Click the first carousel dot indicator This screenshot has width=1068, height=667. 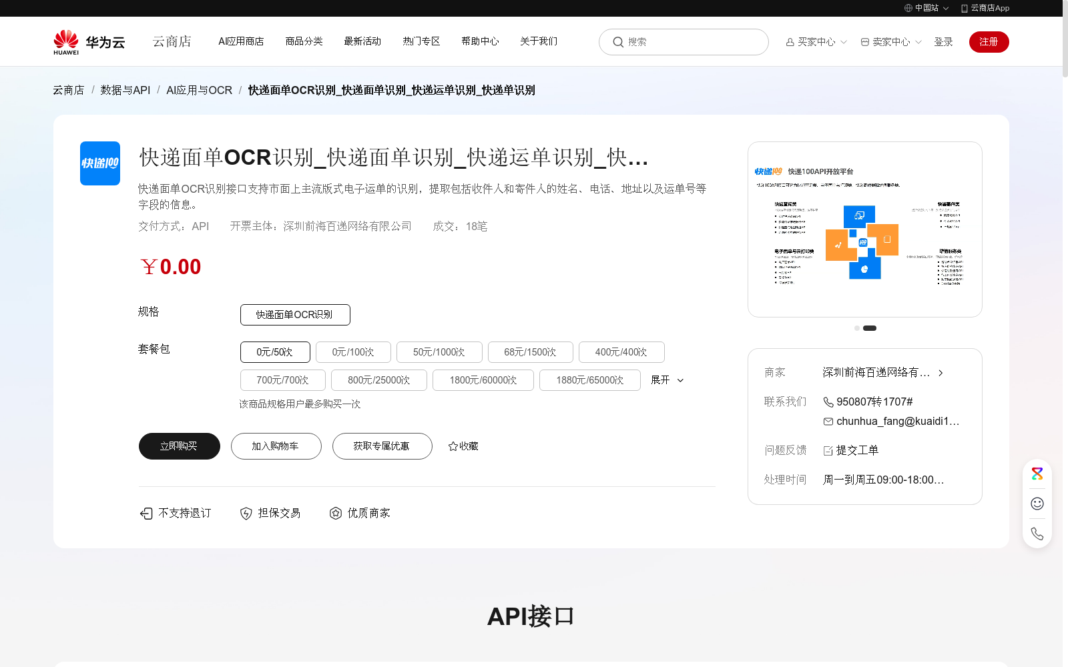tap(857, 328)
